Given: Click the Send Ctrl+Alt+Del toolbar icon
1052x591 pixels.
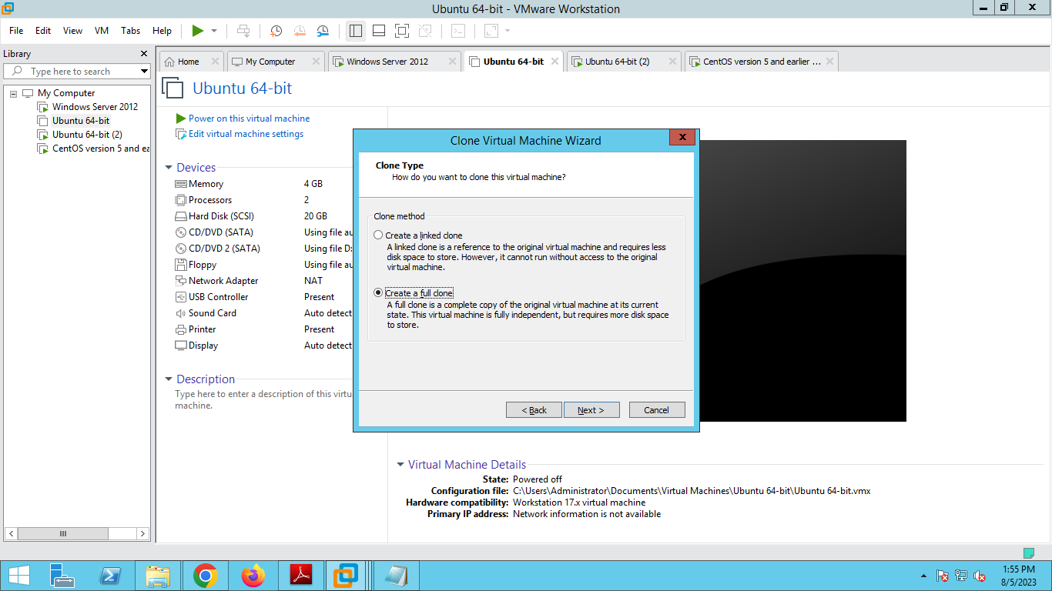Looking at the screenshot, I should click(243, 31).
